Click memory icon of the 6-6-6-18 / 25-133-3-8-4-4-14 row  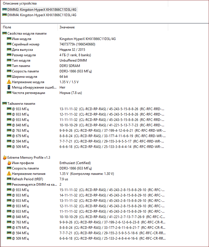[9, 146]
